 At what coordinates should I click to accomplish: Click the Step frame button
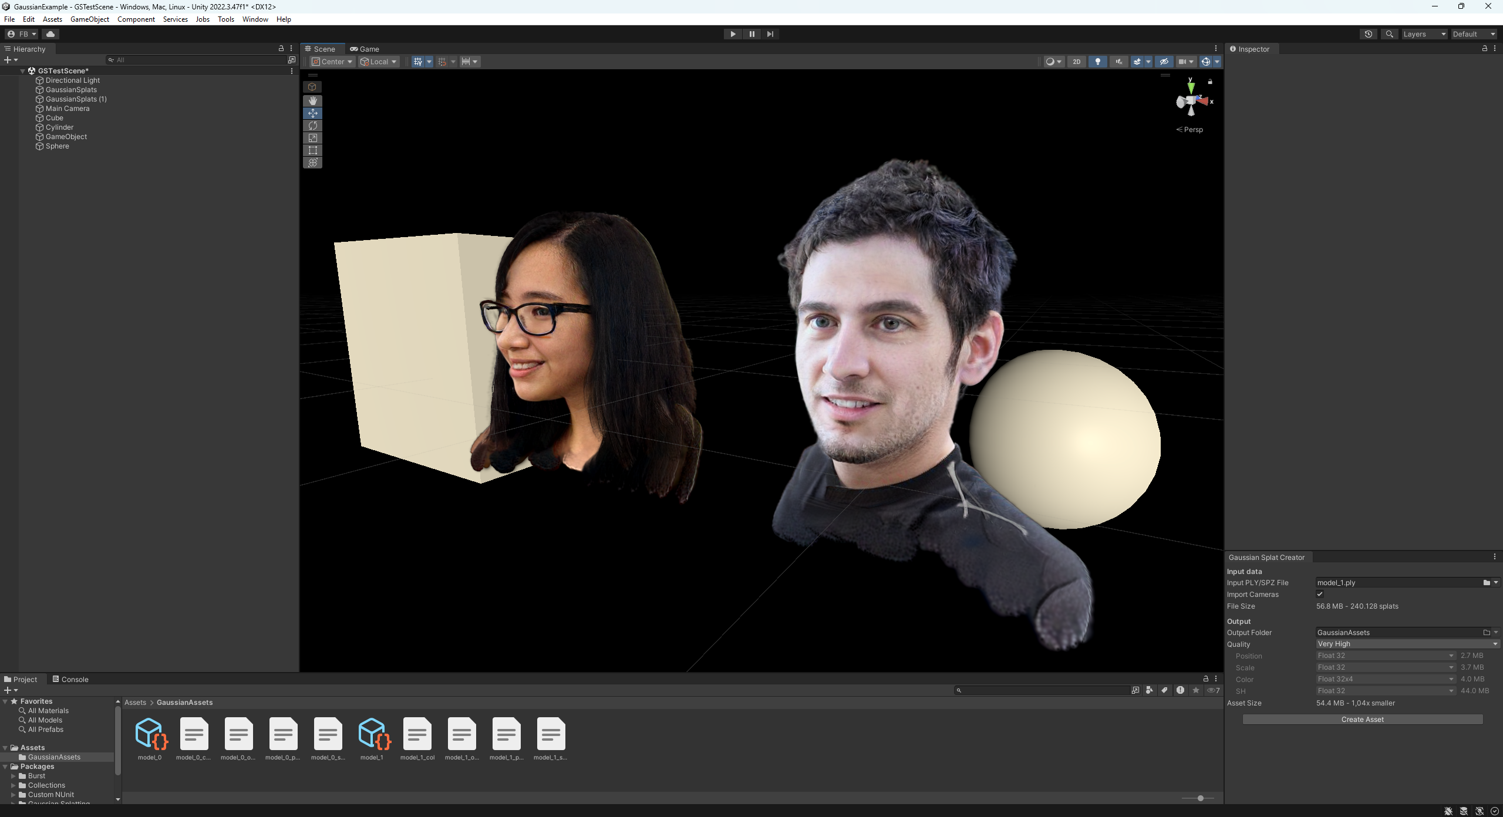coord(770,34)
